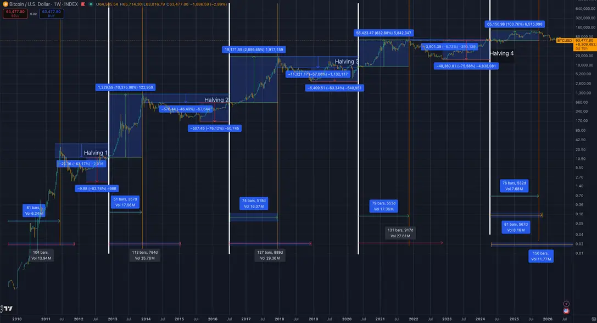Click the C63,477.80 close value in header

click(x=177, y=4)
